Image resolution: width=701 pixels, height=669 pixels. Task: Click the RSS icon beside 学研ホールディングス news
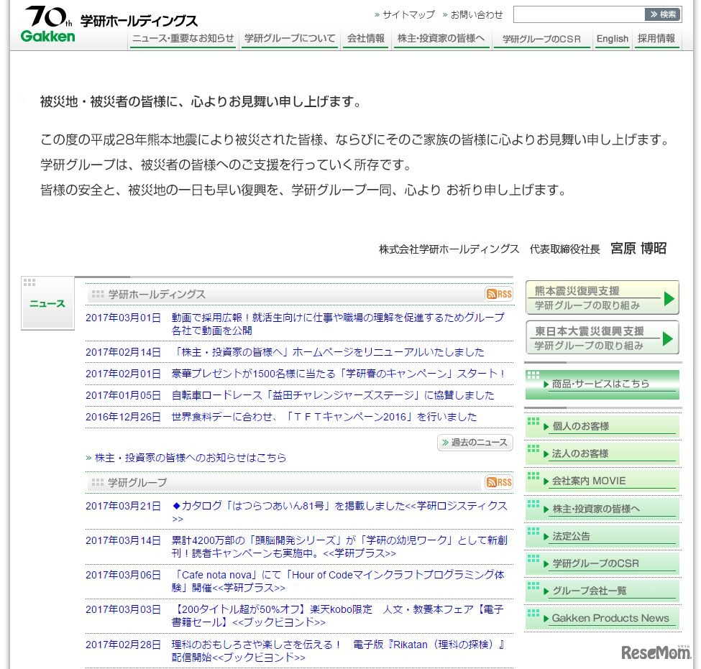[498, 294]
